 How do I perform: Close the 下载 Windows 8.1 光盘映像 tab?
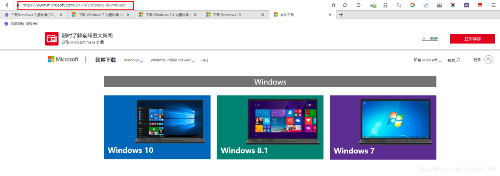(195, 15)
